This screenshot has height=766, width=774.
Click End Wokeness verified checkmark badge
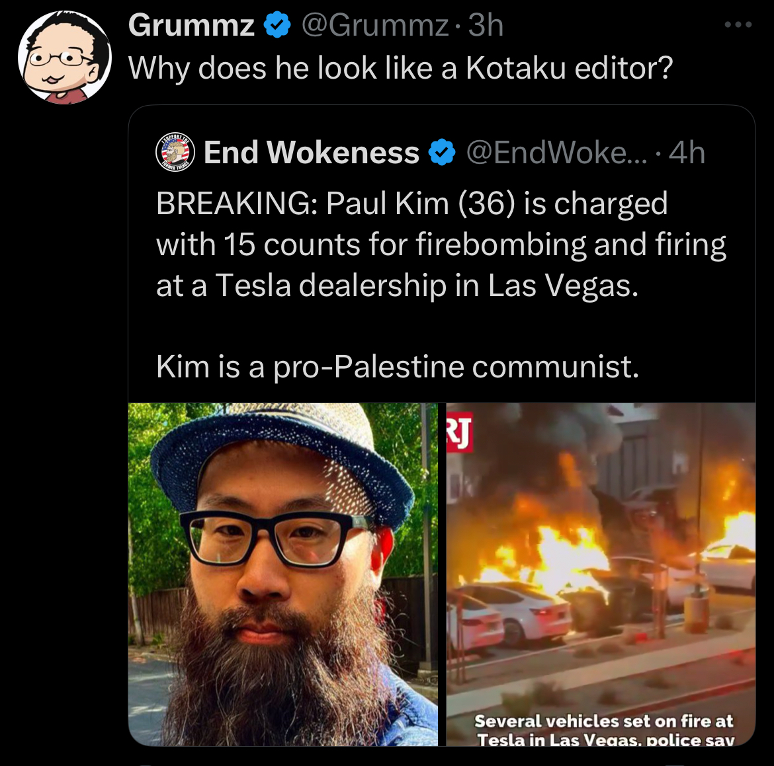[442, 152]
